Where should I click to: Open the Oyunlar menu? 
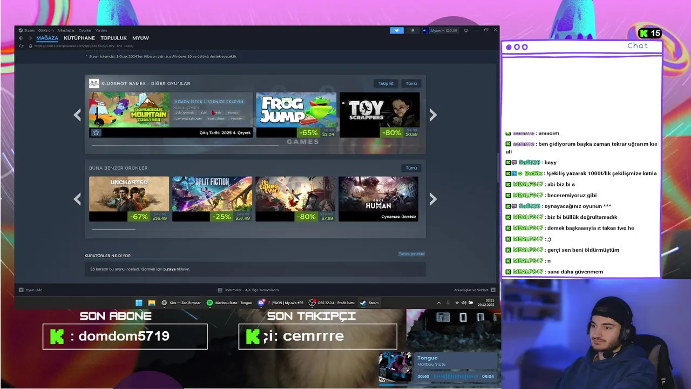coord(85,30)
